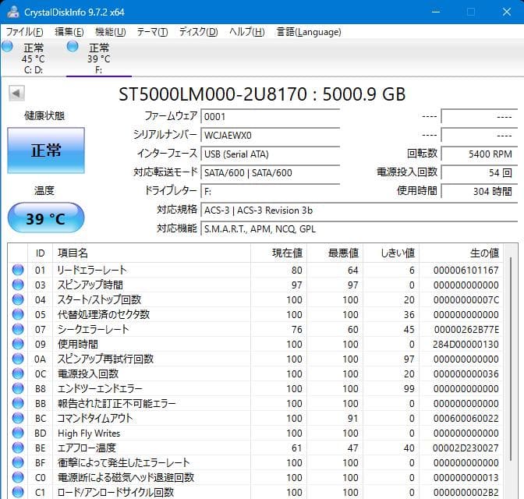Select the スピンアップ再試行回数 row name
This screenshot has height=499, width=524.
click(105, 359)
